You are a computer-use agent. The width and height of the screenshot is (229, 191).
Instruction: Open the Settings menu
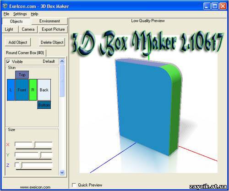[20, 14]
